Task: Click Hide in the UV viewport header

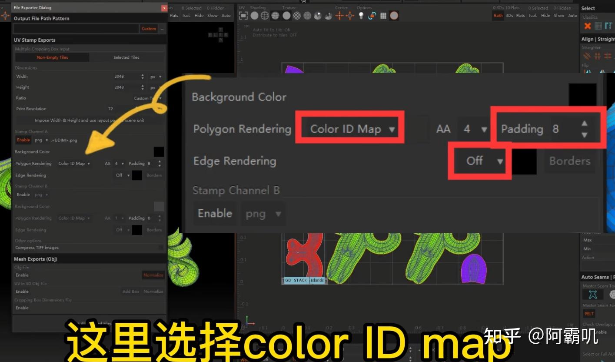Action: pyautogui.click(x=545, y=16)
